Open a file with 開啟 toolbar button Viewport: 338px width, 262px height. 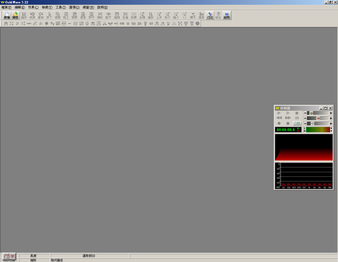coord(15,15)
